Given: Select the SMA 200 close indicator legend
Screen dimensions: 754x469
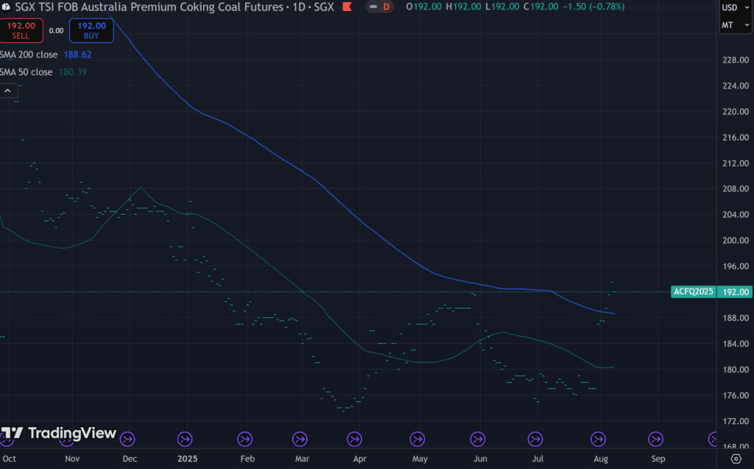Looking at the screenshot, I should point(27,54).
